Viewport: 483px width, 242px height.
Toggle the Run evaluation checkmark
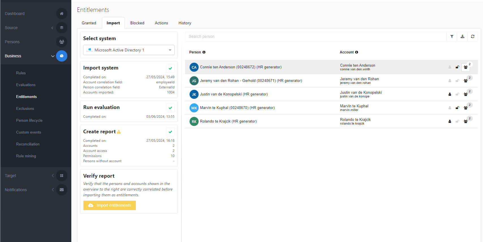[x=170, y=108]
